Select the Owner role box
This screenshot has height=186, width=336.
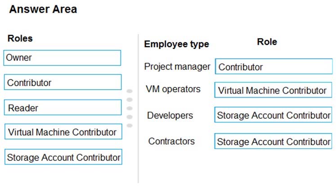(x=62, y=58)
